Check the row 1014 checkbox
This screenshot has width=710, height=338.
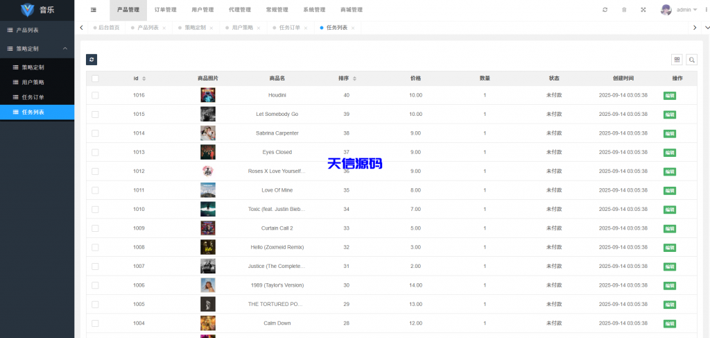pyautogui.click(x=95, y=133)
